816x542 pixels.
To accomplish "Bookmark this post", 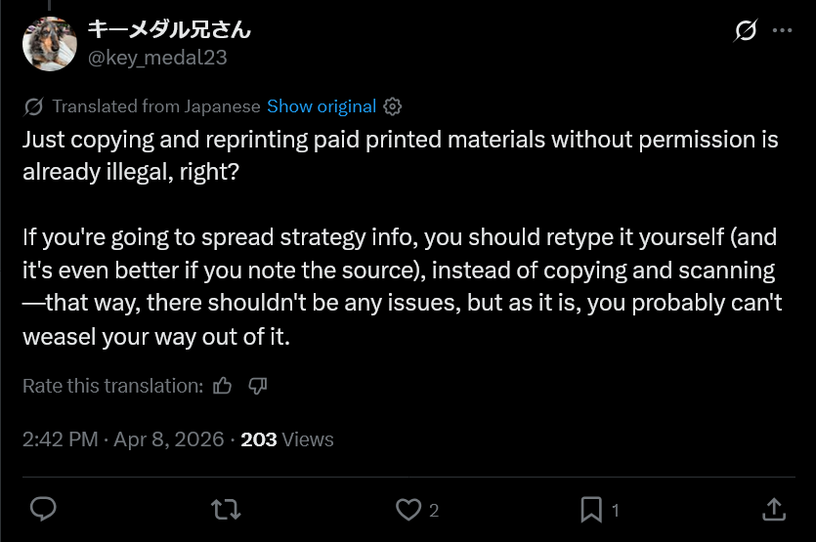I will pos(591,509).
